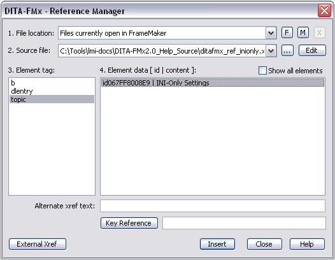This screenshot has width=335, height=260.
Task: Open the Files currently open in FrameMaker combo box
Action: click(x=167, y=33)
